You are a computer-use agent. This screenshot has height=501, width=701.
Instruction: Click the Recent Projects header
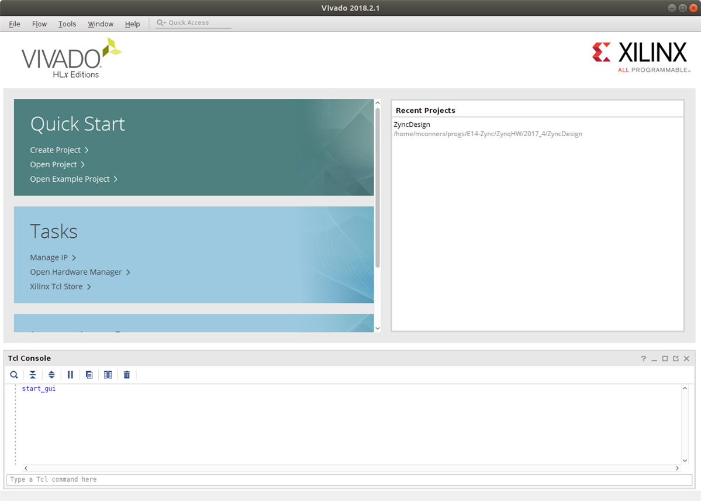point(425,110)
